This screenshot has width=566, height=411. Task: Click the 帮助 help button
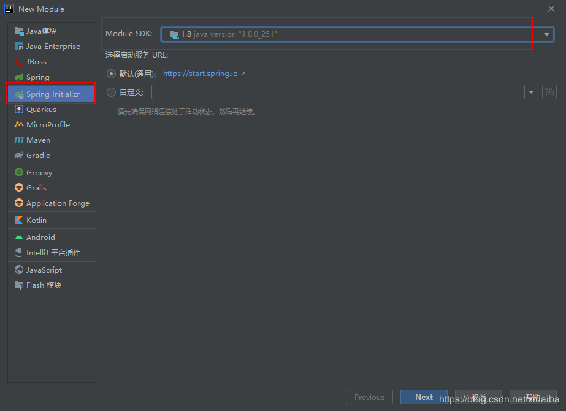pyautogui.click(x=533, y=397)
